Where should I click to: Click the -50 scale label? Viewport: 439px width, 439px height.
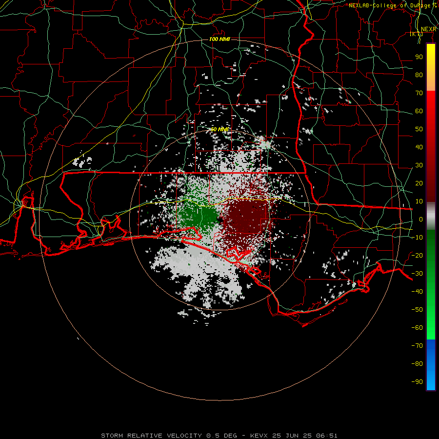coord(417,309)
